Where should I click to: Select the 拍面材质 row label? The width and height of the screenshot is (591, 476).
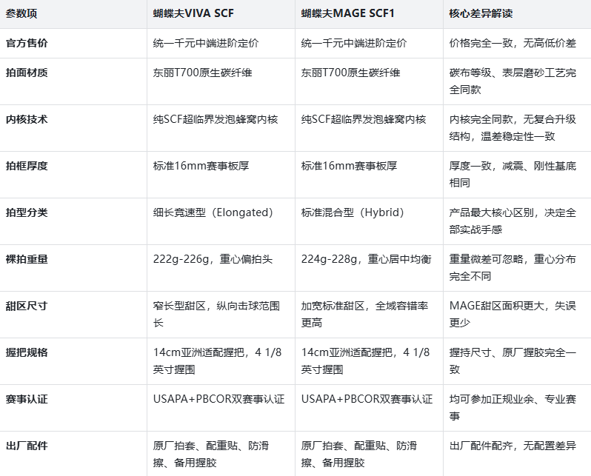click(x=27, y=73)
